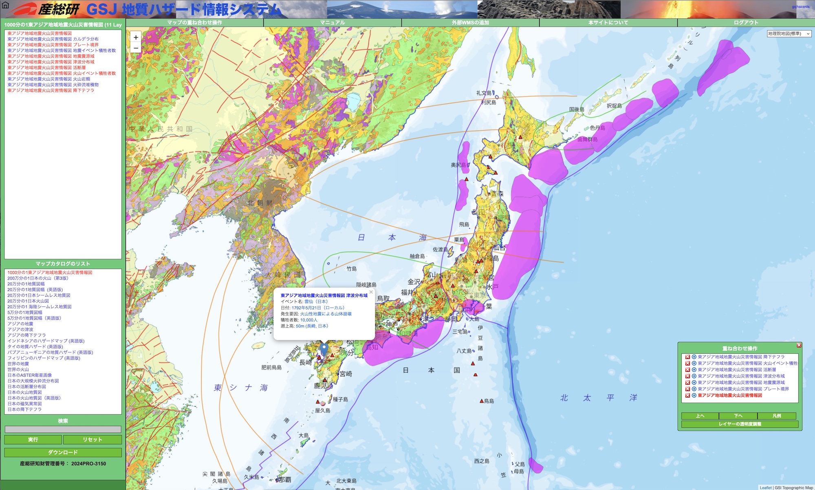Open the 20万分の1 海陸シームレス地質図 catalog
This screenshot has width=815, height=490.
click(x=40, y=307)
